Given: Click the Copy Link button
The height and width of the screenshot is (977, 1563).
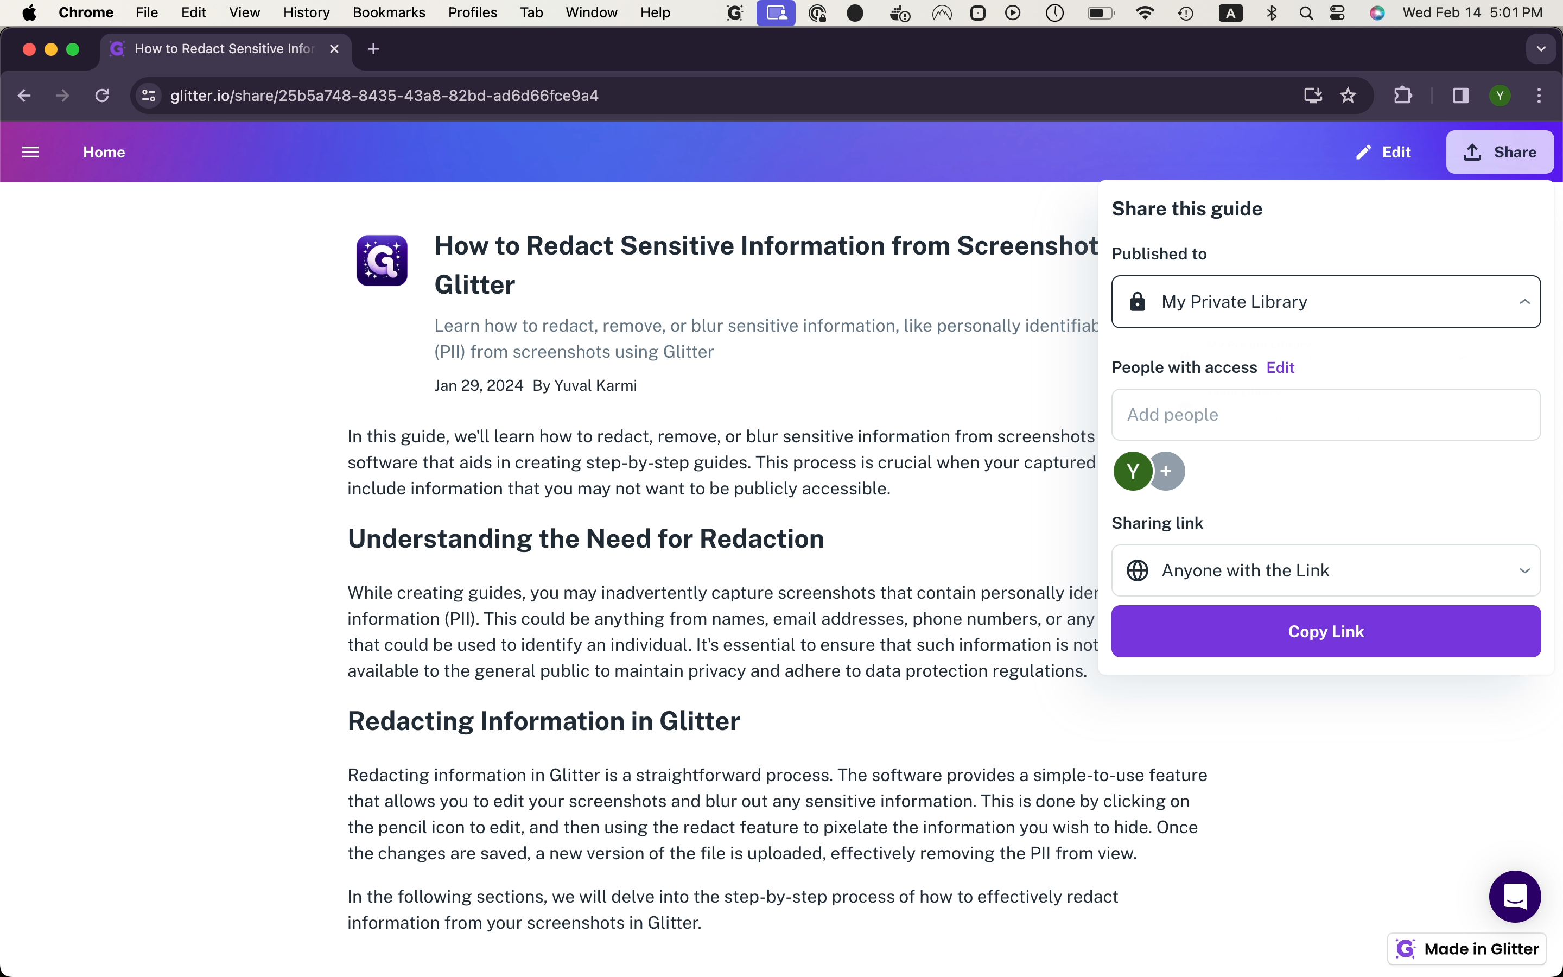Looking at the screenshot, I should point(1326,631).
